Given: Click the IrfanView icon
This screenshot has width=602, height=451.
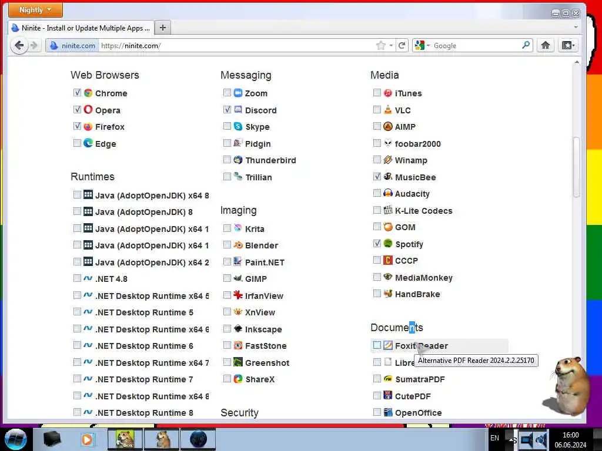Looking at the screenshot, I should coord(238,295).
